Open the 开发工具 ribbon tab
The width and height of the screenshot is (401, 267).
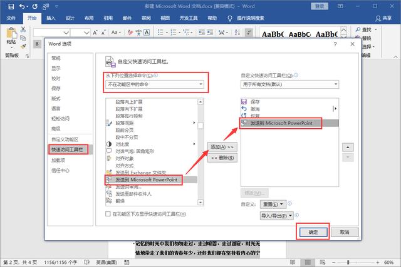pyautogui.click(x=189, y=18)
